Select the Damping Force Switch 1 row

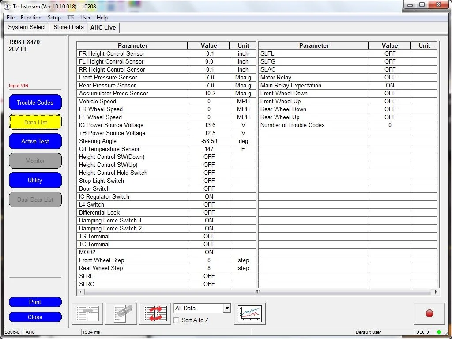166,221
